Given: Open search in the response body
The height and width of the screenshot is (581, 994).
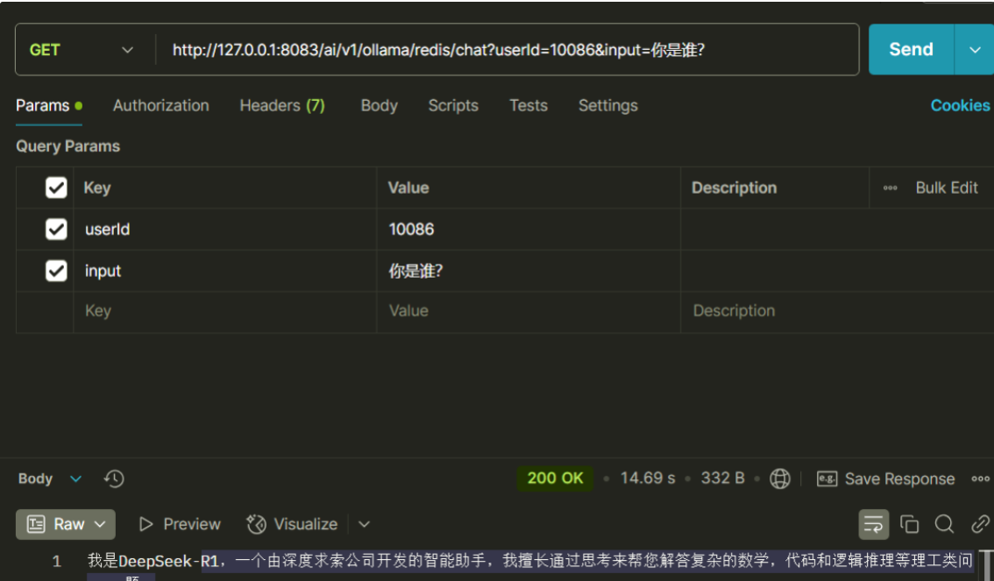Looking at the screenshot, I should (x=944, y=524).
